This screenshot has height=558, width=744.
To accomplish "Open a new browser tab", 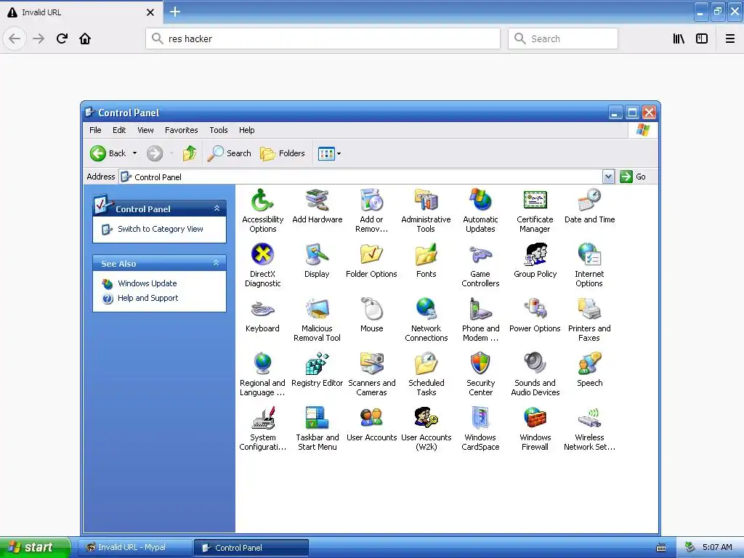I will point(174,12).
